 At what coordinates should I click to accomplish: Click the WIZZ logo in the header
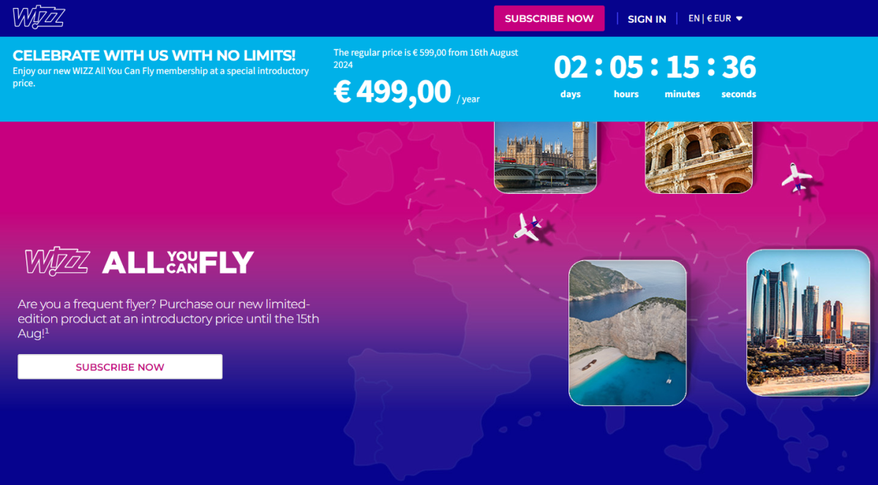coord(39,18)
